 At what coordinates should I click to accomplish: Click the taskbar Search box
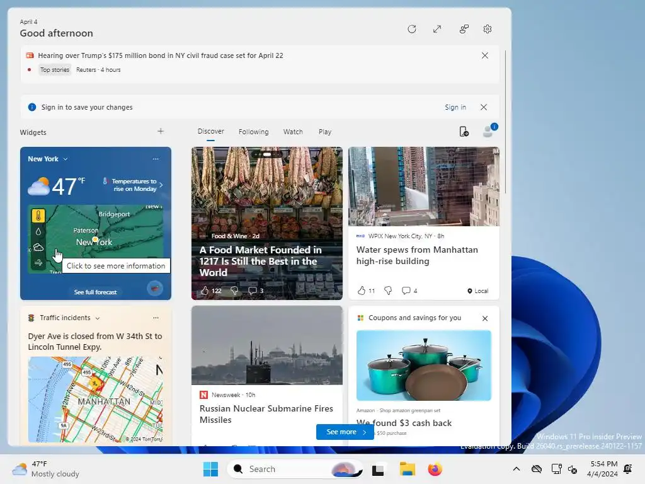(x=295, y=469)
